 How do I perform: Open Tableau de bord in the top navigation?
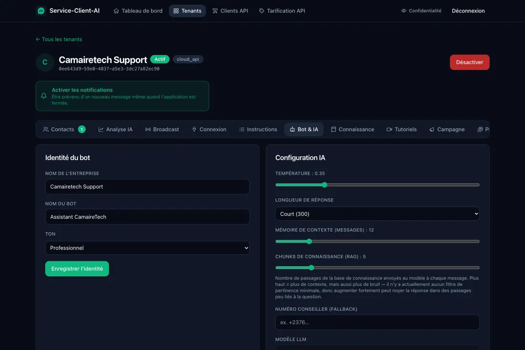[138, 11]
